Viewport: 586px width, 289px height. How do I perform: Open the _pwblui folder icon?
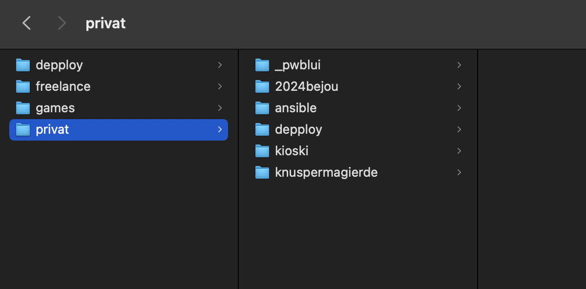[262, 64]
